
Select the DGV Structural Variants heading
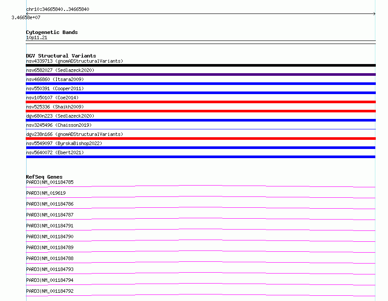pyautogui.click(x=61, y=56)
